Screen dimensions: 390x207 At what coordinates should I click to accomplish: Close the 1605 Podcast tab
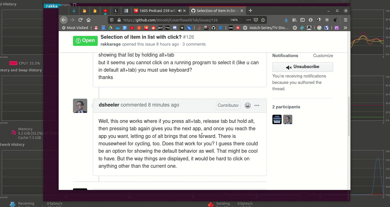(x=185, y=11)
